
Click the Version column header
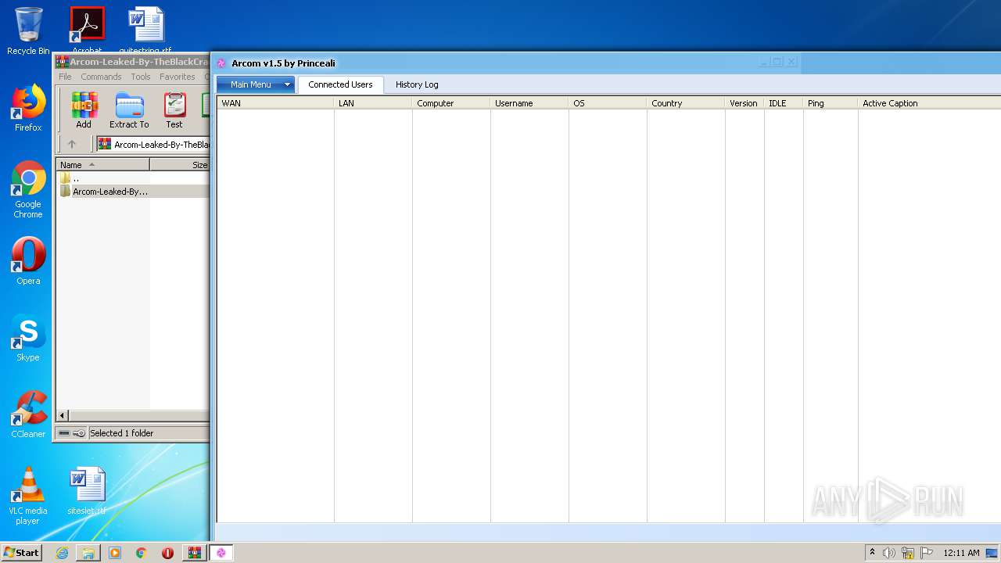744,103
